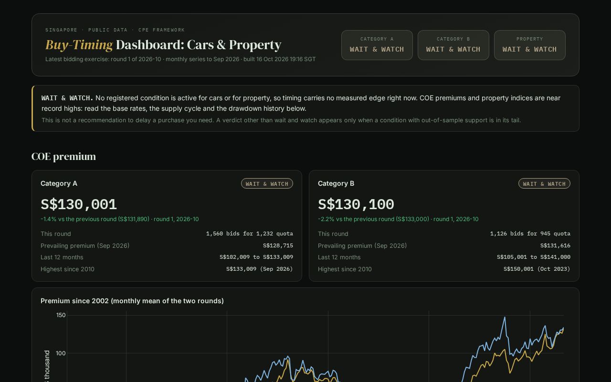Click the Category B verdict card in header
This screenshot has height=382, width=611.
453,45
